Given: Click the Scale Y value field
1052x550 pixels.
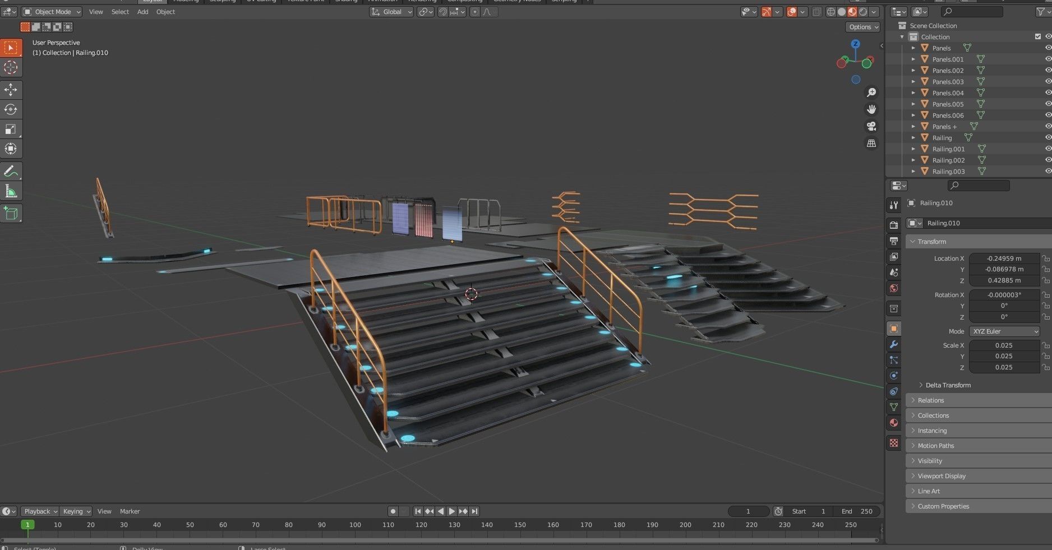Looking at the screenshot, I should pos(1004,356).
